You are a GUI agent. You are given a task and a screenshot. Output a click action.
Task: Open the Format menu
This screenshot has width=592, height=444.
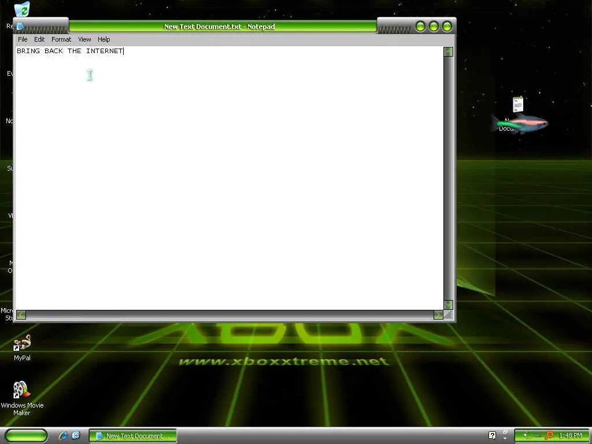pos(61,39)
